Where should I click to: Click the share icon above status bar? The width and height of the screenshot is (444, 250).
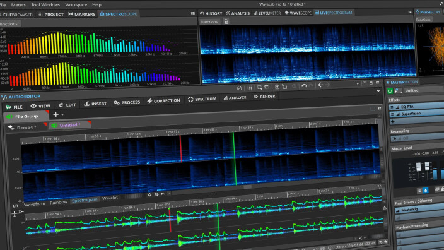pyautogui.click(x=361, y=238)
